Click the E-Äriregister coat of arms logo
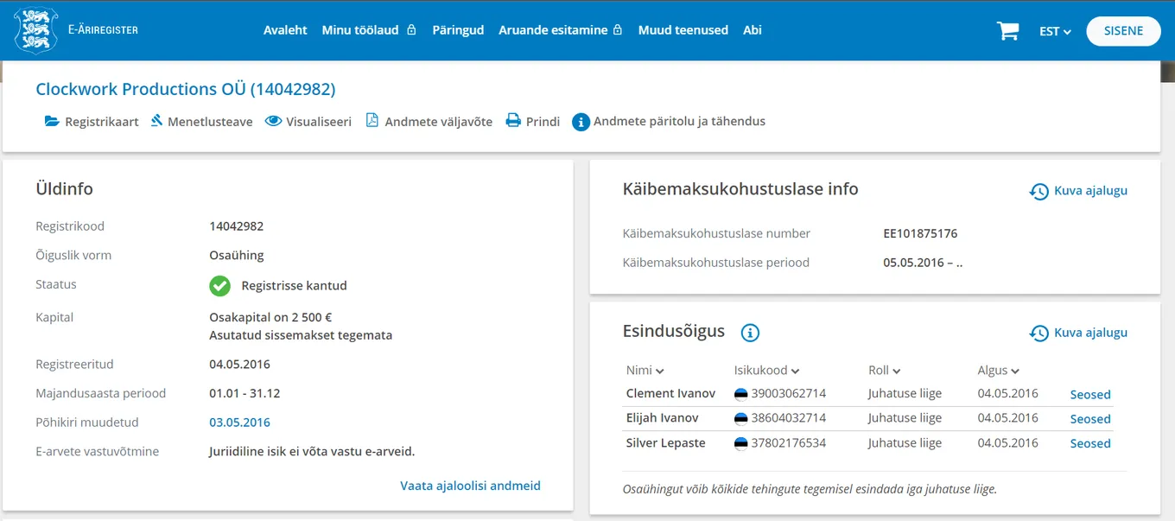 point(36,30)
